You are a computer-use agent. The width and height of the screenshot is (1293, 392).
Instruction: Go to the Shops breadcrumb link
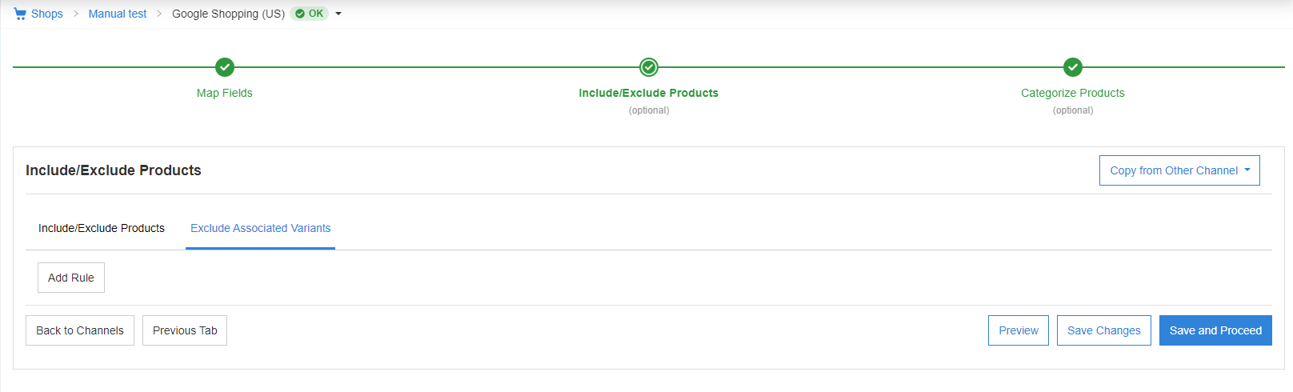point(47,14)
